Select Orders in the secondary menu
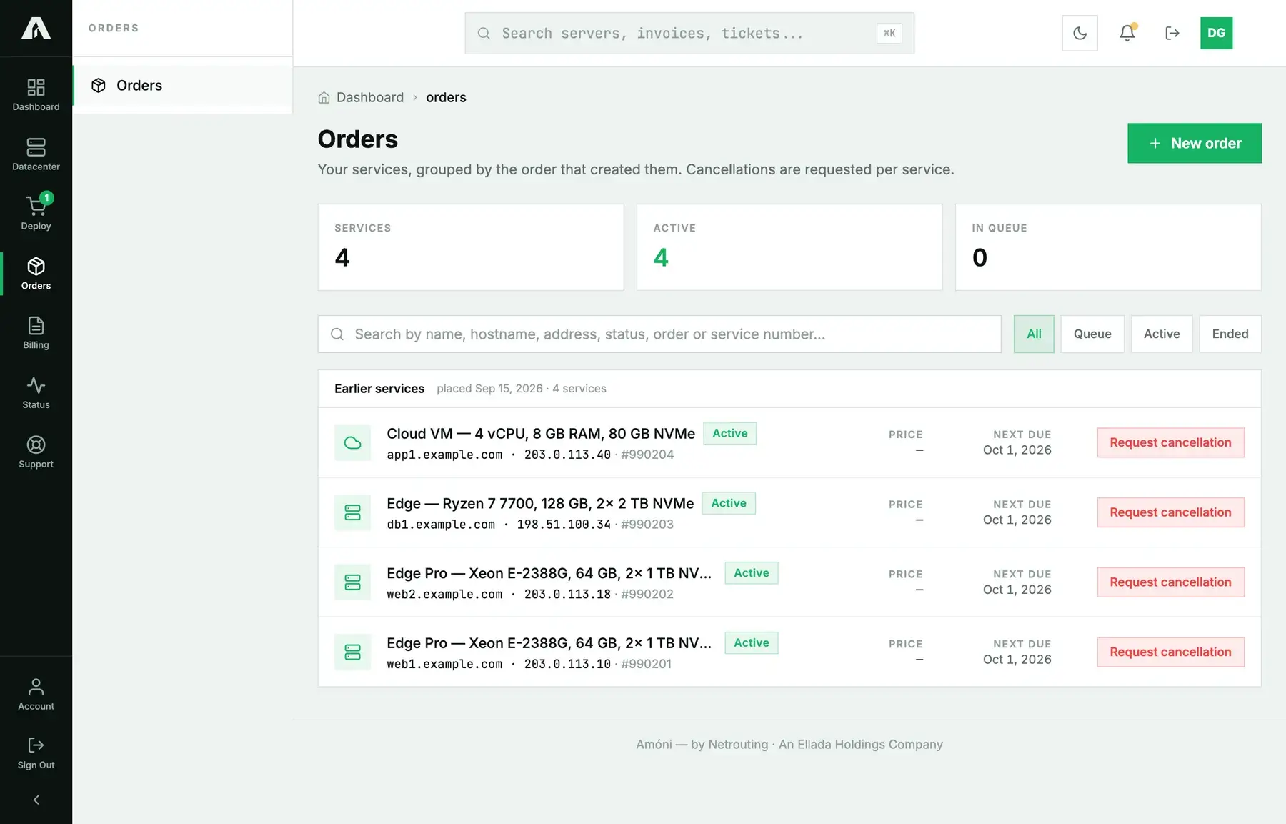 tap(182, 86)
